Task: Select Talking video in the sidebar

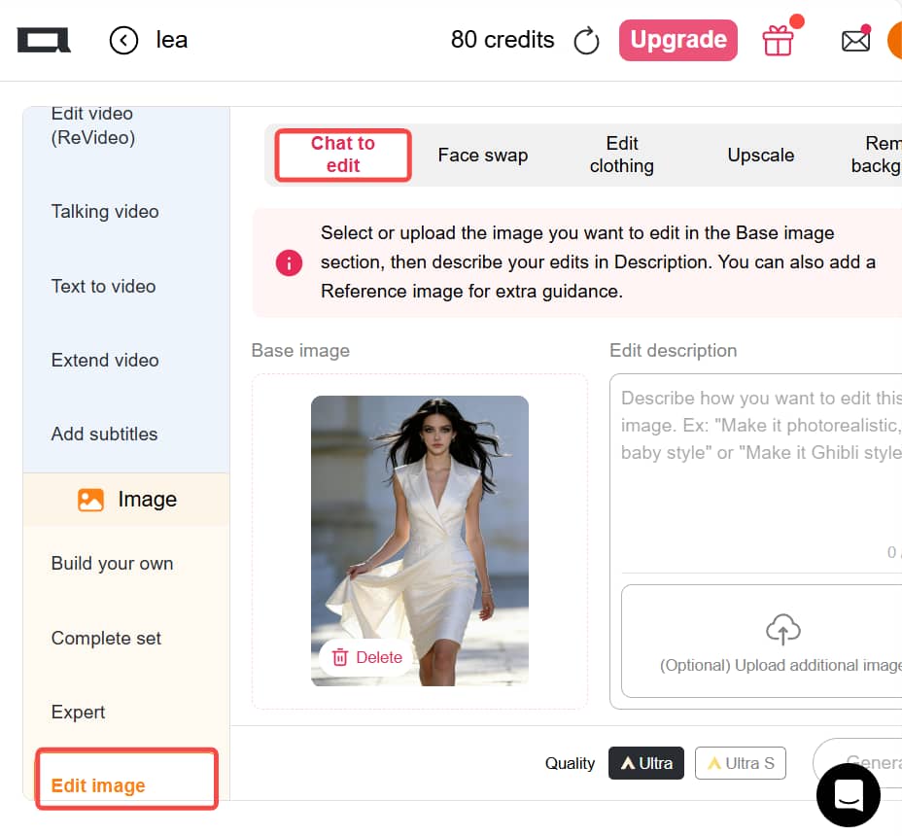Action: pyautogui.click(x=105, y=211)
